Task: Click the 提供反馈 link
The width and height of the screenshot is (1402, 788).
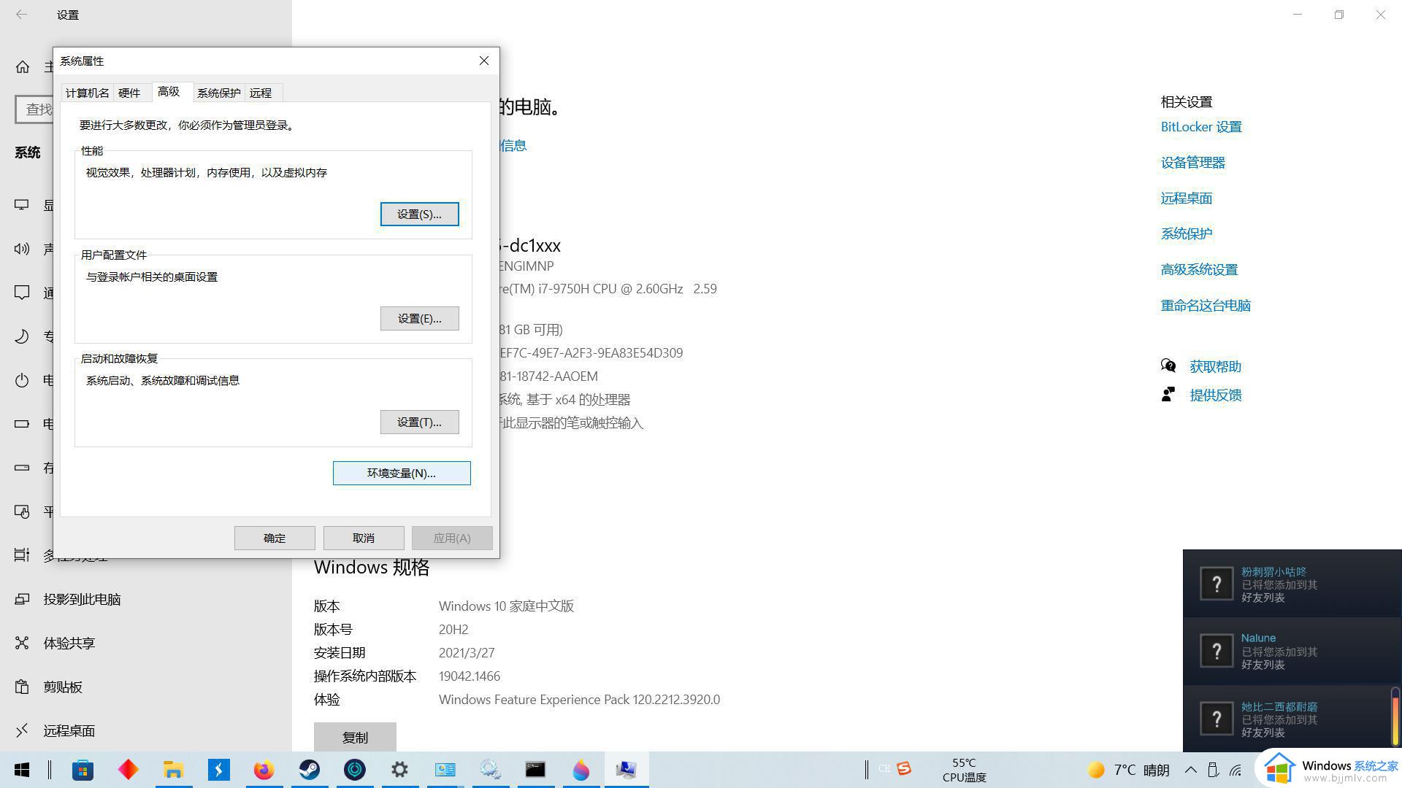Action: click(x=1215, y=395)
